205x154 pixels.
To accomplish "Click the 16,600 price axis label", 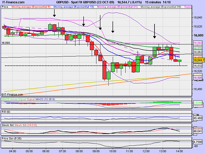I will point(198,35).
